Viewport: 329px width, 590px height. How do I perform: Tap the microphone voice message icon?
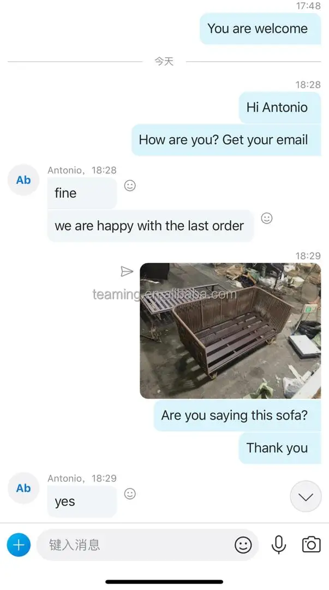[x=279, y=545]
